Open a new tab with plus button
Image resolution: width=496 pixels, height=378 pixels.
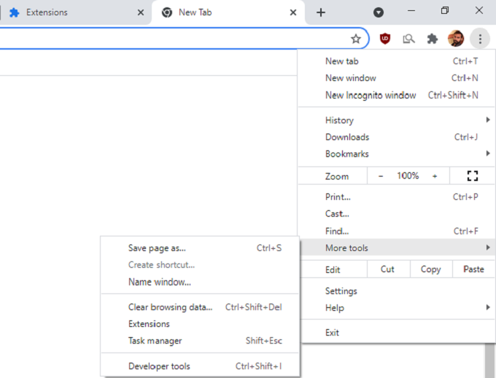(321, 12)
